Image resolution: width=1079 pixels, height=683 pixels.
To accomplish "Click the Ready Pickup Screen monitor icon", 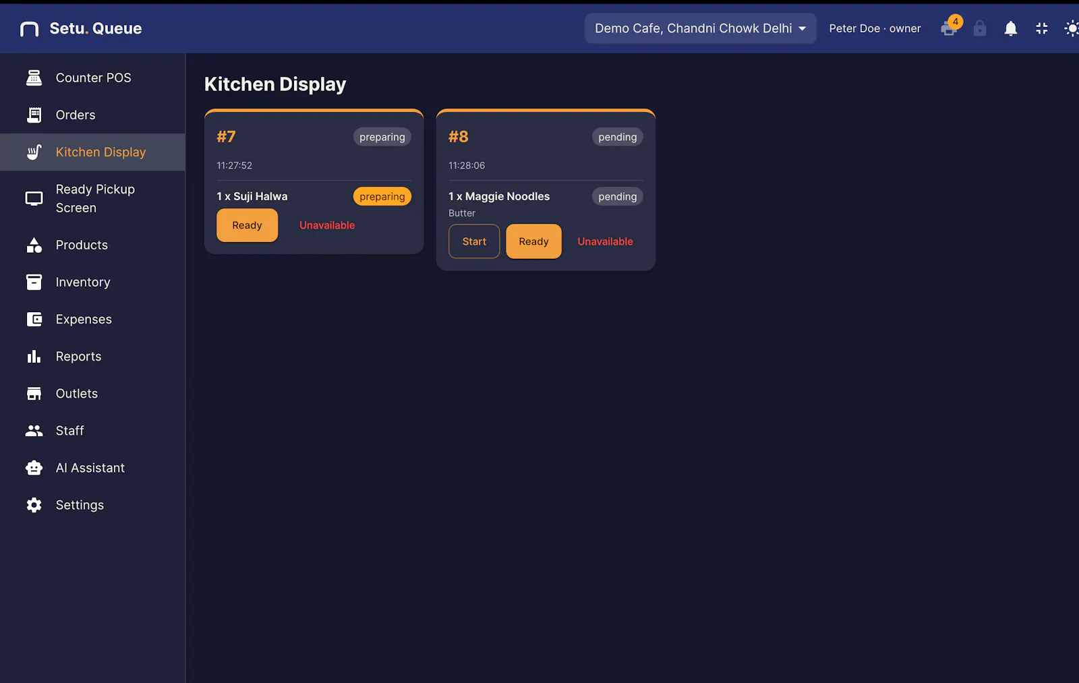I will 34,198.
